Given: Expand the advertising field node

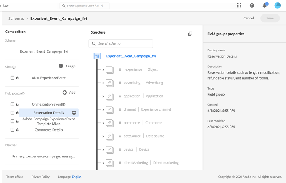Looking at the screenshot, I should (103, 83).
